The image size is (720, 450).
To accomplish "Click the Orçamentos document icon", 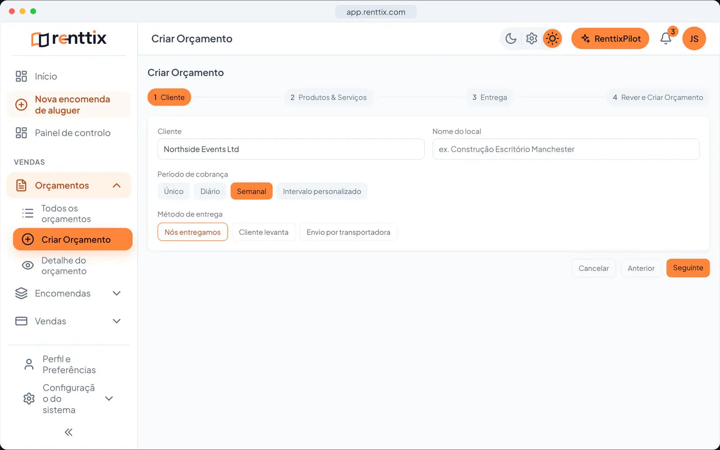I will pyautogui.click(x=21, y=185).
